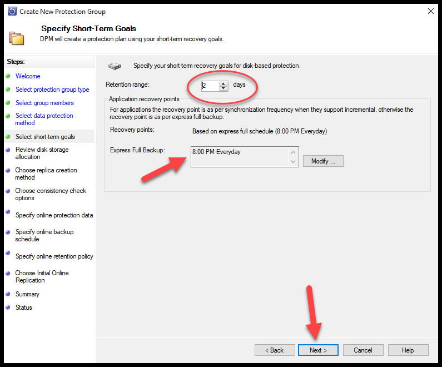Open Select data protection method step
The width and height of the screenshot is (442, 367).
(x=44, y=119)
